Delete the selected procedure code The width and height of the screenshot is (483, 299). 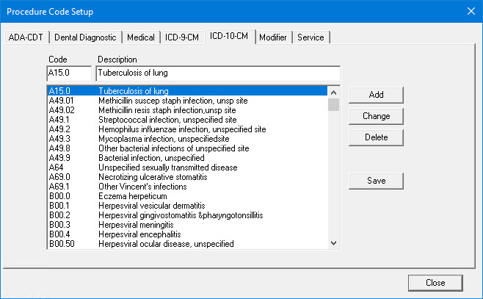376,137
